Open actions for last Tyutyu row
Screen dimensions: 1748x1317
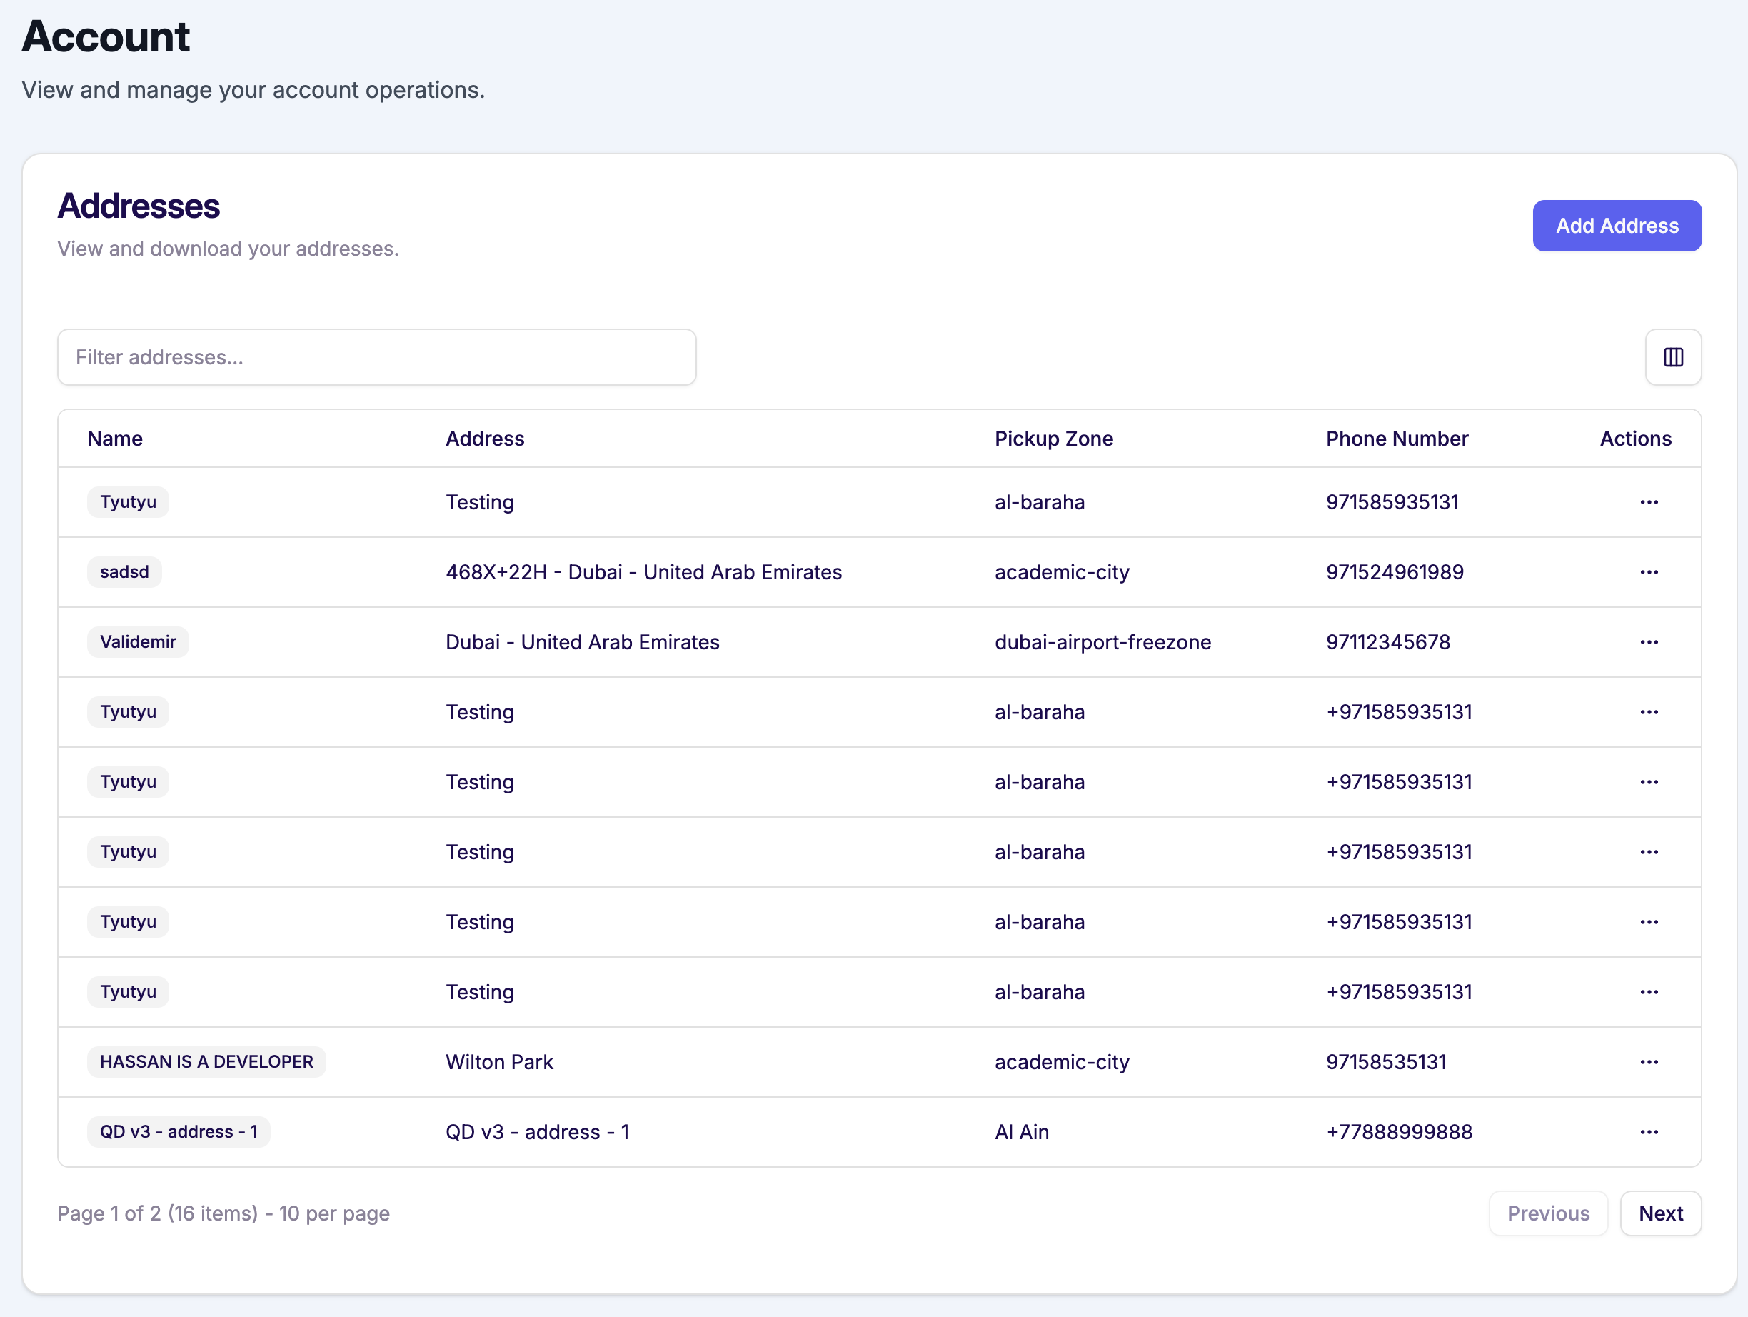coord(1649,992)
